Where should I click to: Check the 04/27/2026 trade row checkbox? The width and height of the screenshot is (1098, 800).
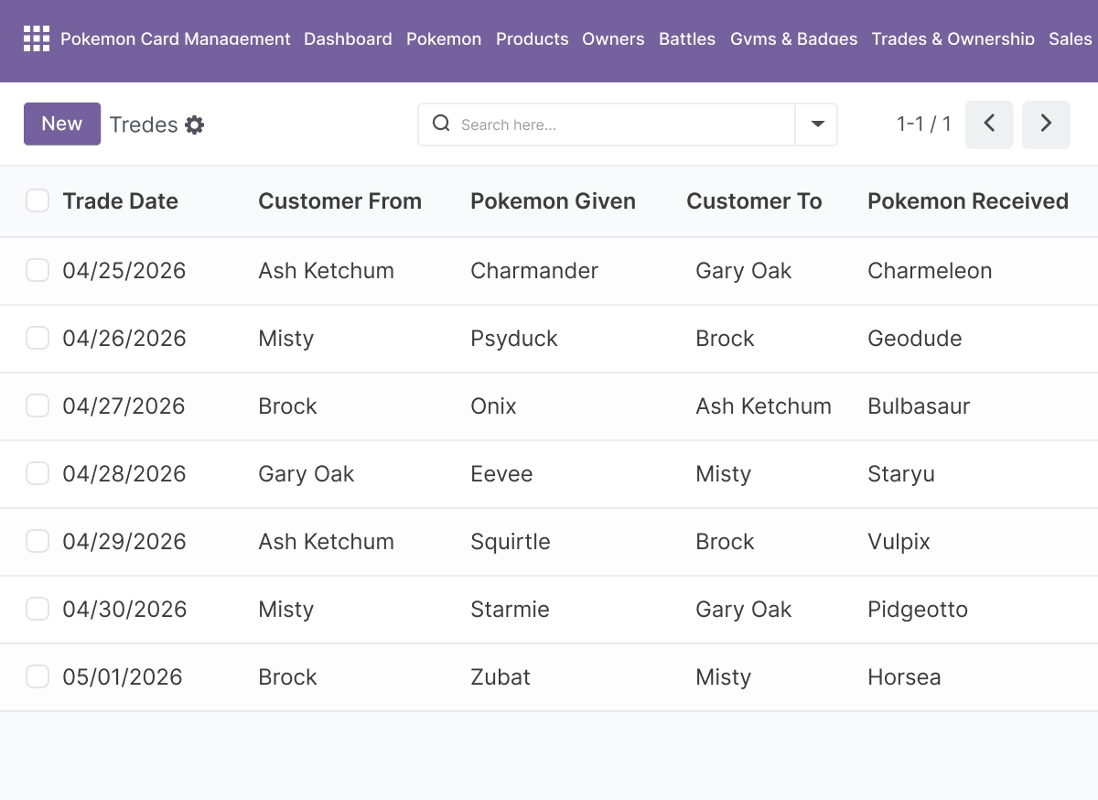(38, 406)
